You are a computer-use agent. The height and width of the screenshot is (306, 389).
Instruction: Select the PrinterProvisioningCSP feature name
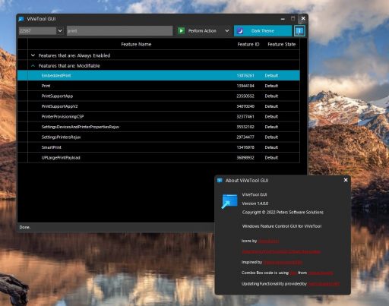pyautogui.click(x=62, y=116)
